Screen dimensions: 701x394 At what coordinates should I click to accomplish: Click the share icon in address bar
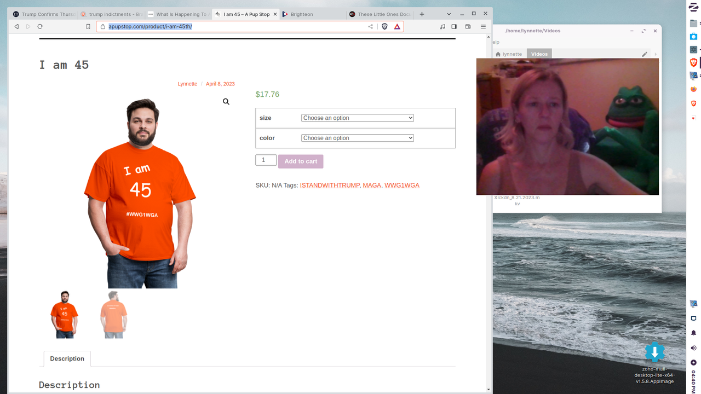point(370,26)
